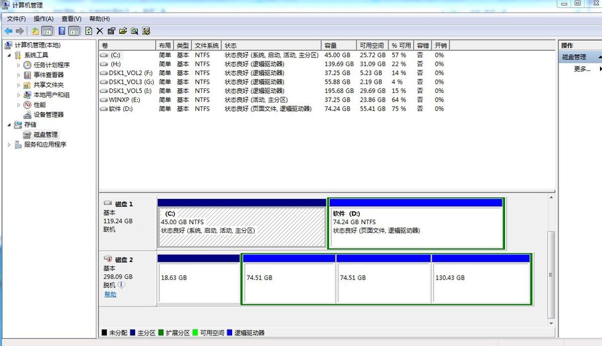Select the 130.43 GB partition on 磁盘 2
Image resolution: width=602 pixels, height=346 pixels.
(481, 279)
